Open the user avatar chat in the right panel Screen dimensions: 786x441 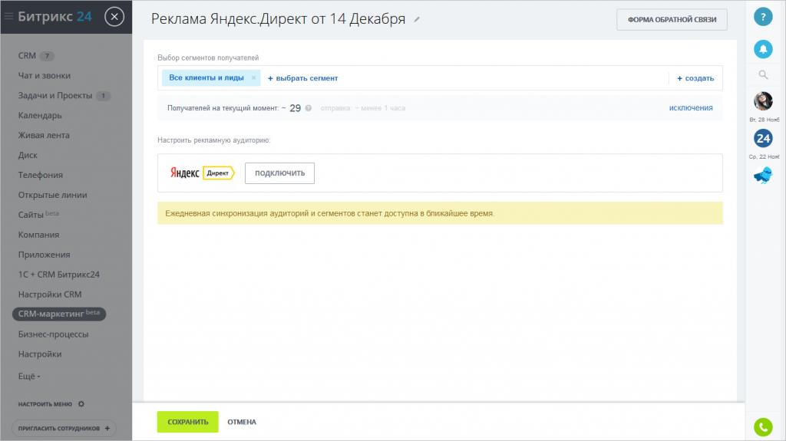(x=763, y=101)
